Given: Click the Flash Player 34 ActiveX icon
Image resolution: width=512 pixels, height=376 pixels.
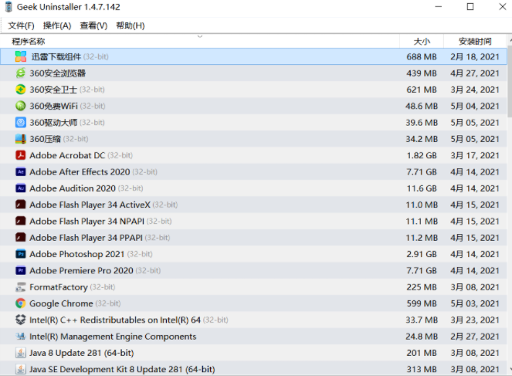Looking at the screenshot, I should tap(21, 205).
